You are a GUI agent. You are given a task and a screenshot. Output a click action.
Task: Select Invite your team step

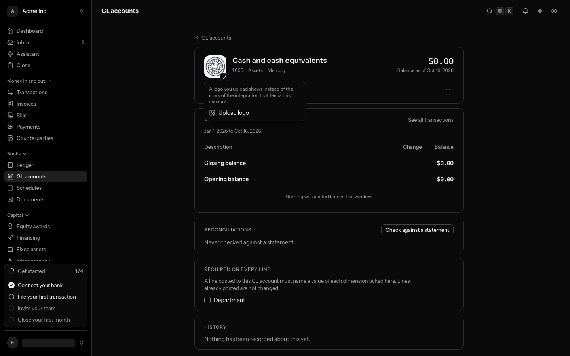tap(46, 308)
